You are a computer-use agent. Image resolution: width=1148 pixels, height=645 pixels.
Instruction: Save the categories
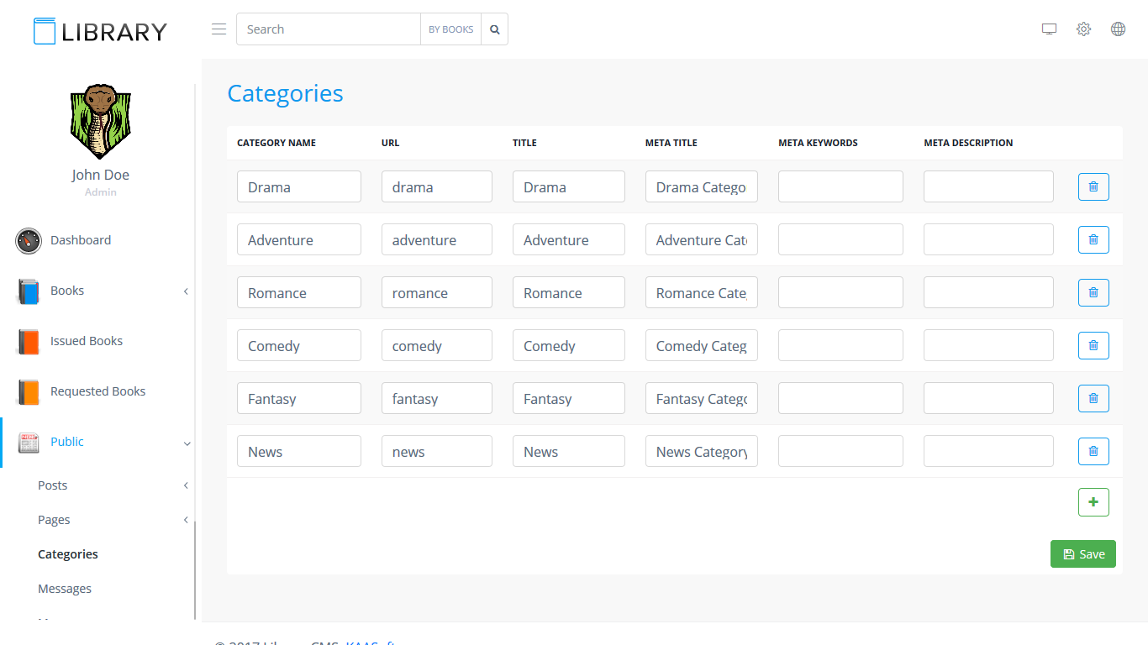[x=1082, y=554]
